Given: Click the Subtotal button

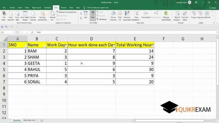Looking at the screenshot, I should pos(207,15).
